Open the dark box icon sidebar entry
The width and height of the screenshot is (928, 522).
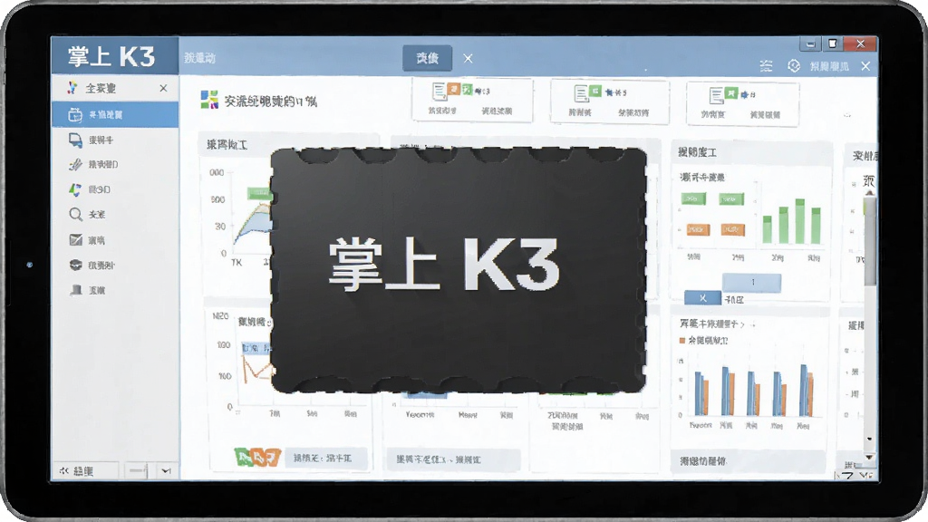click(76, 266)
